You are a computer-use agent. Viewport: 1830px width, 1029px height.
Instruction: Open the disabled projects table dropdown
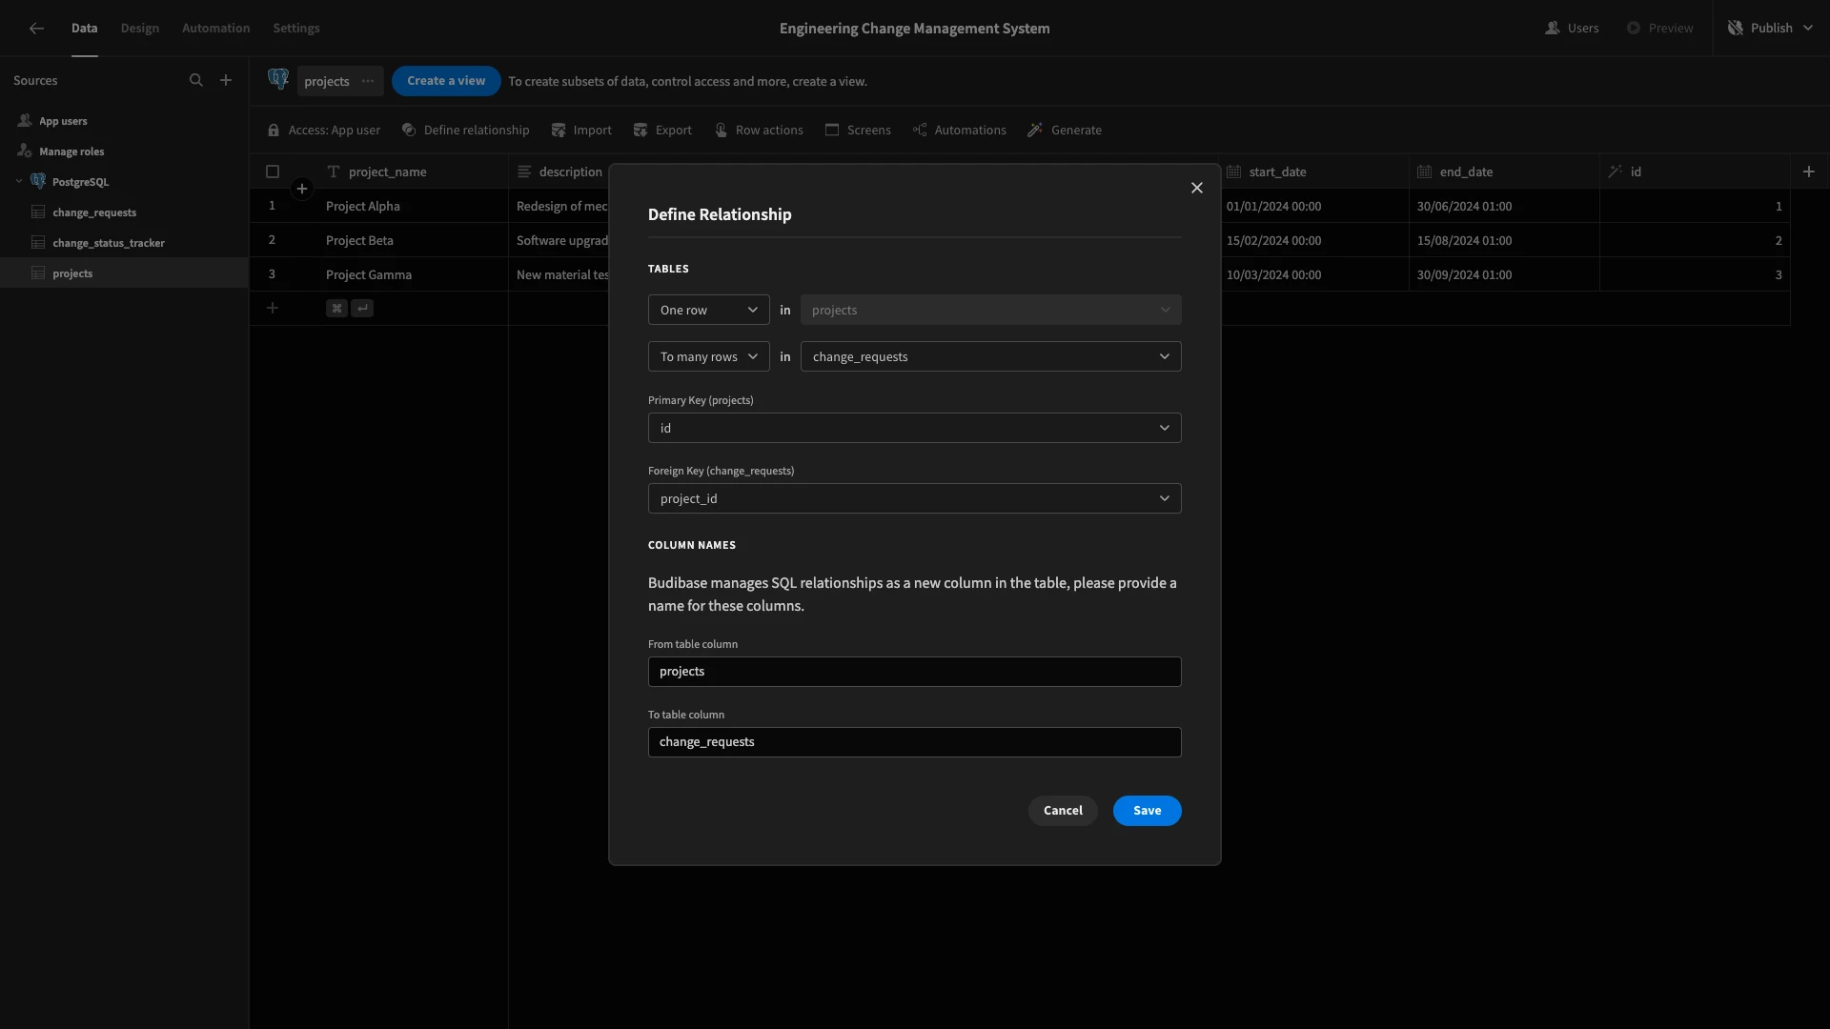coord(991,310)
